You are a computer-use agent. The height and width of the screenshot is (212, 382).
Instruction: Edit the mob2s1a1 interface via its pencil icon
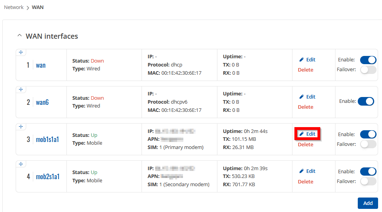pos(301,171)
